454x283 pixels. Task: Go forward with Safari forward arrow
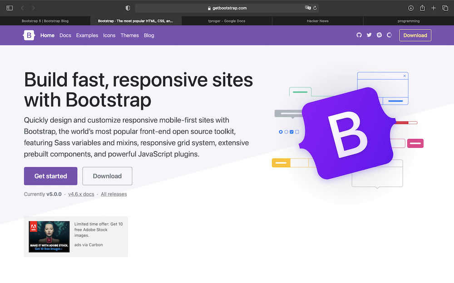click(33, 8)
